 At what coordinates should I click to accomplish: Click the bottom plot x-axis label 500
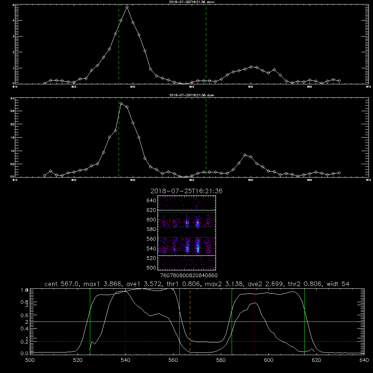[30, 360]
